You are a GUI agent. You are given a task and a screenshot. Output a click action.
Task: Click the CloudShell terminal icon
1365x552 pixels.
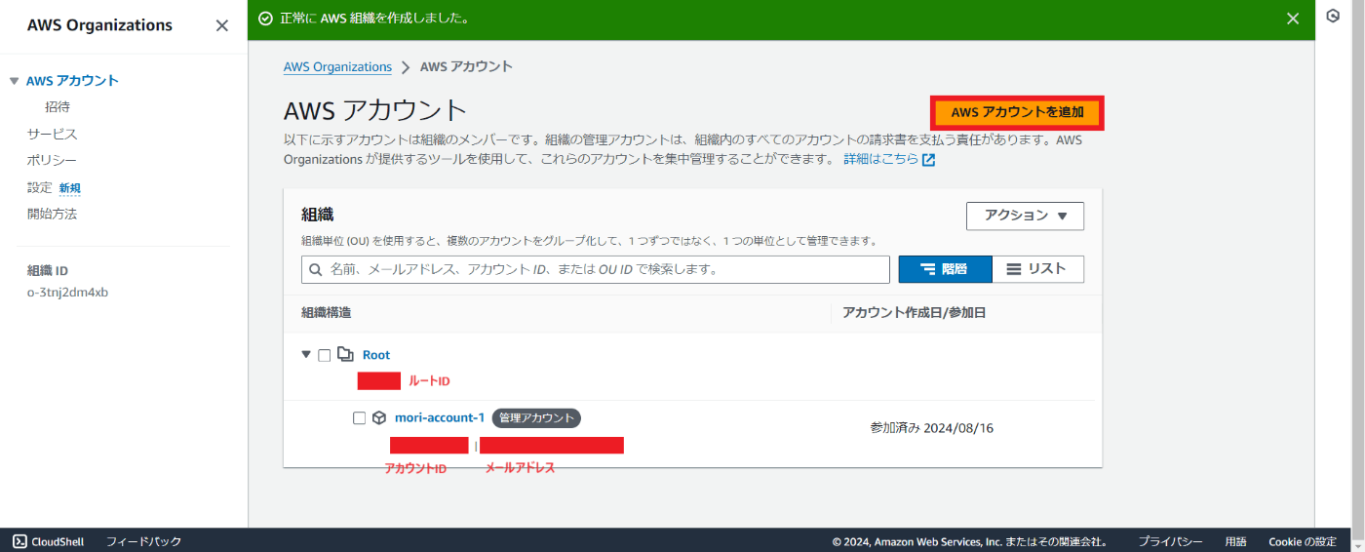[19, 541]
